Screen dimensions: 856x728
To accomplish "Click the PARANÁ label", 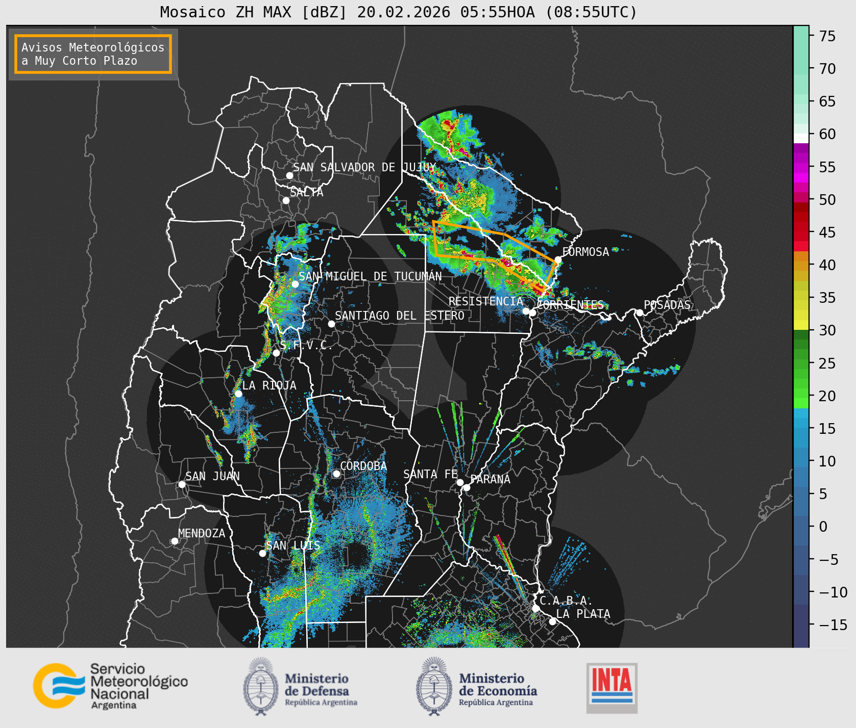I will [491, 479].
